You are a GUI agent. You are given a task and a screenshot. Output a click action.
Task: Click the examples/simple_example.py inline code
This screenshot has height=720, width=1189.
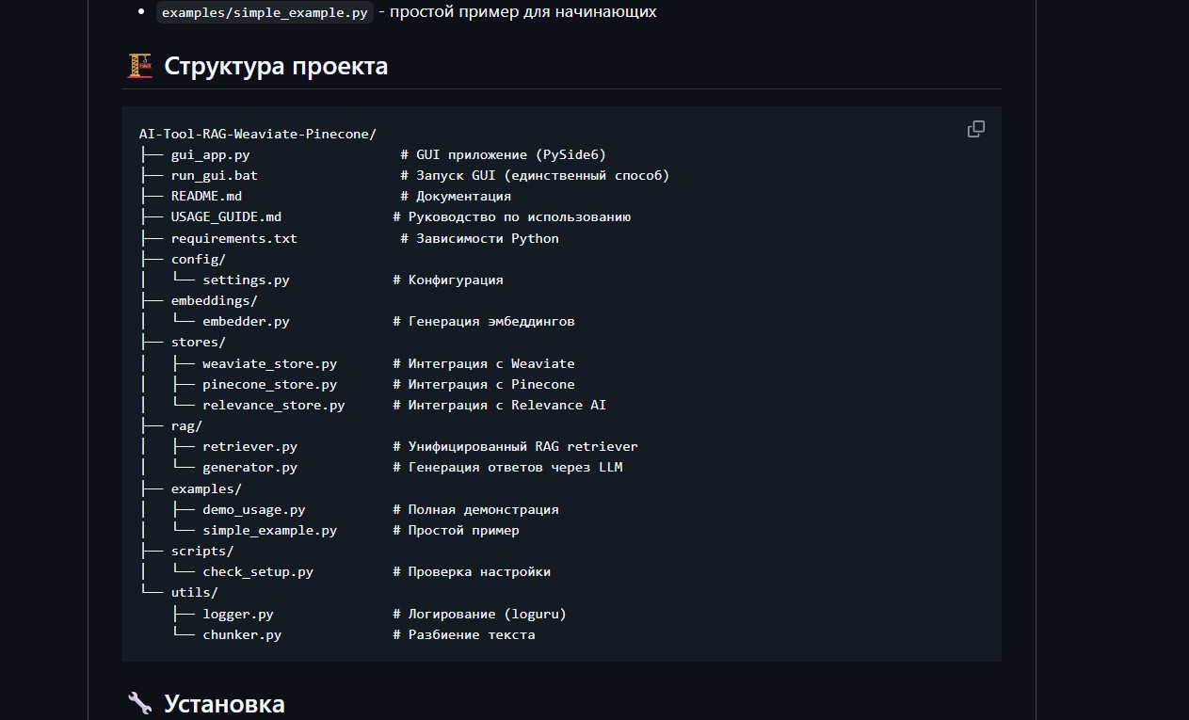(x=265, y=13)
